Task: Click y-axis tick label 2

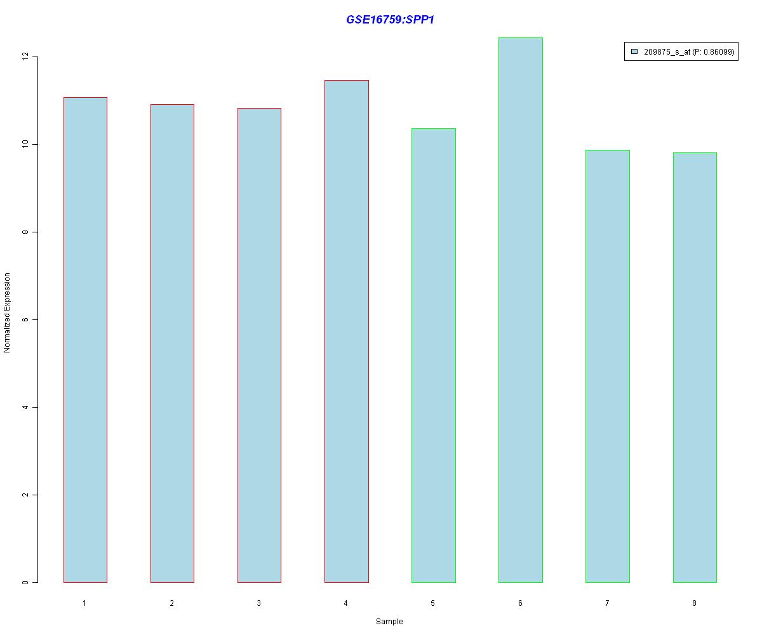Action: click(25, 495)
